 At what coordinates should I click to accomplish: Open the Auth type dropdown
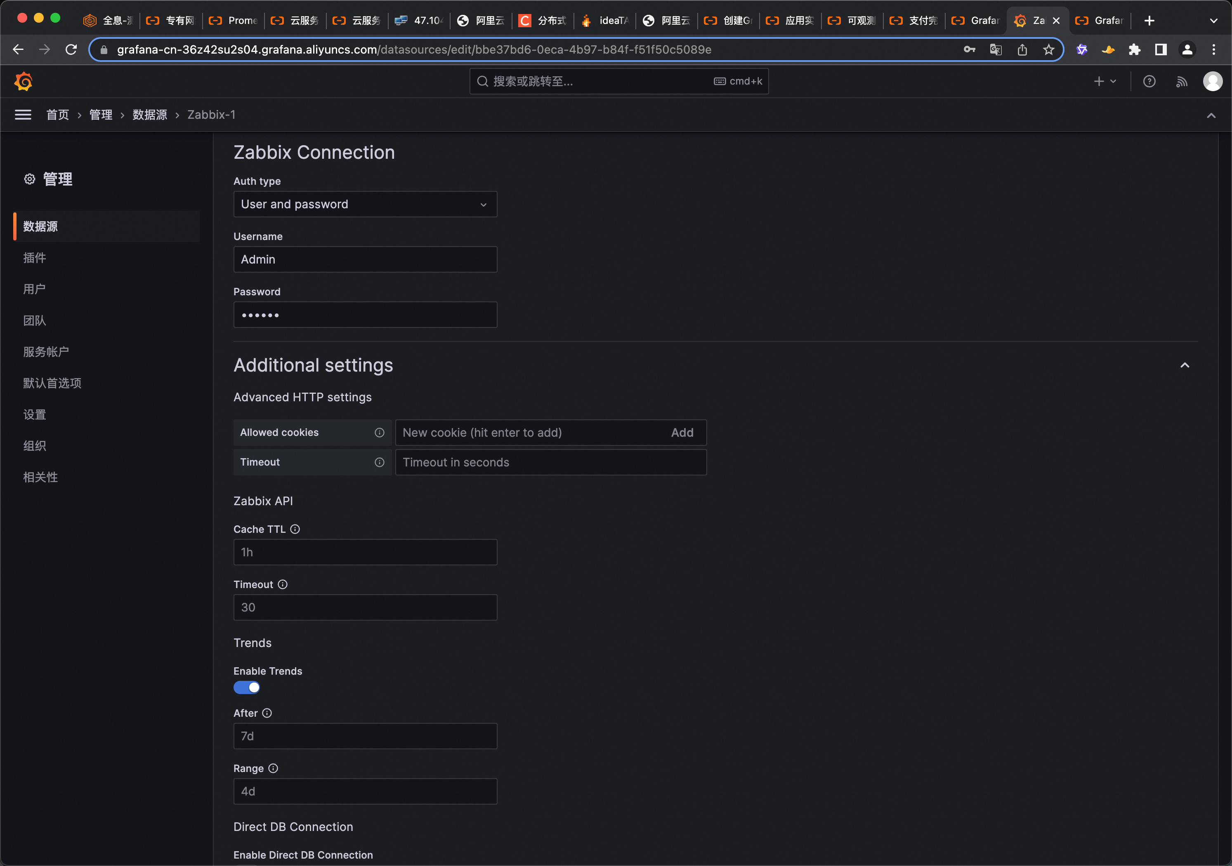365,204
